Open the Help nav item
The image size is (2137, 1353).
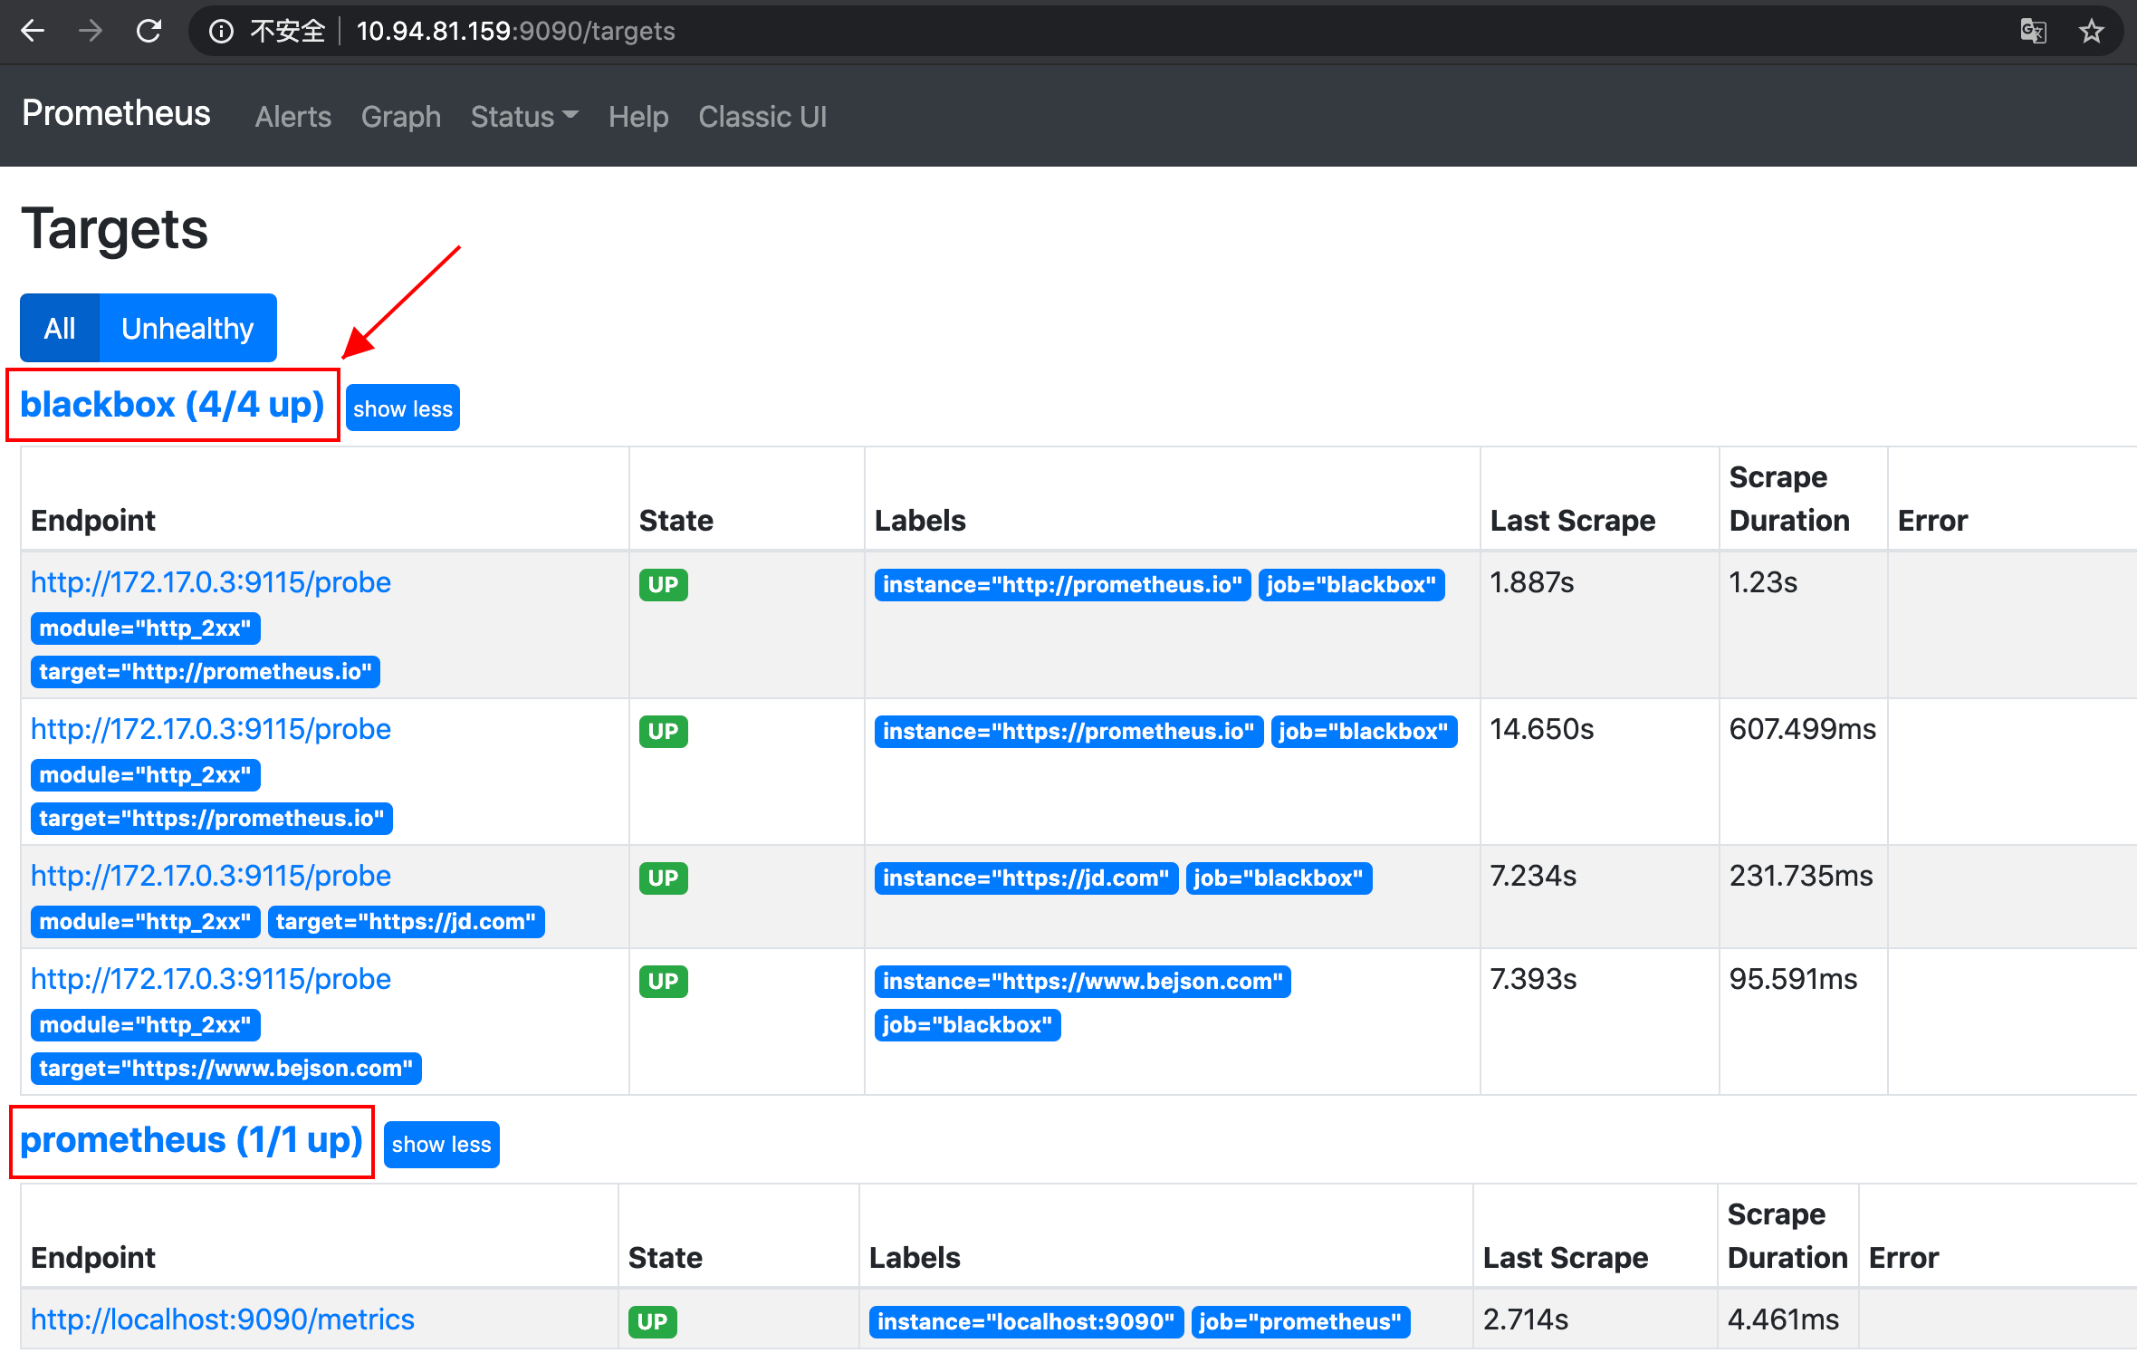click(637, 117)
